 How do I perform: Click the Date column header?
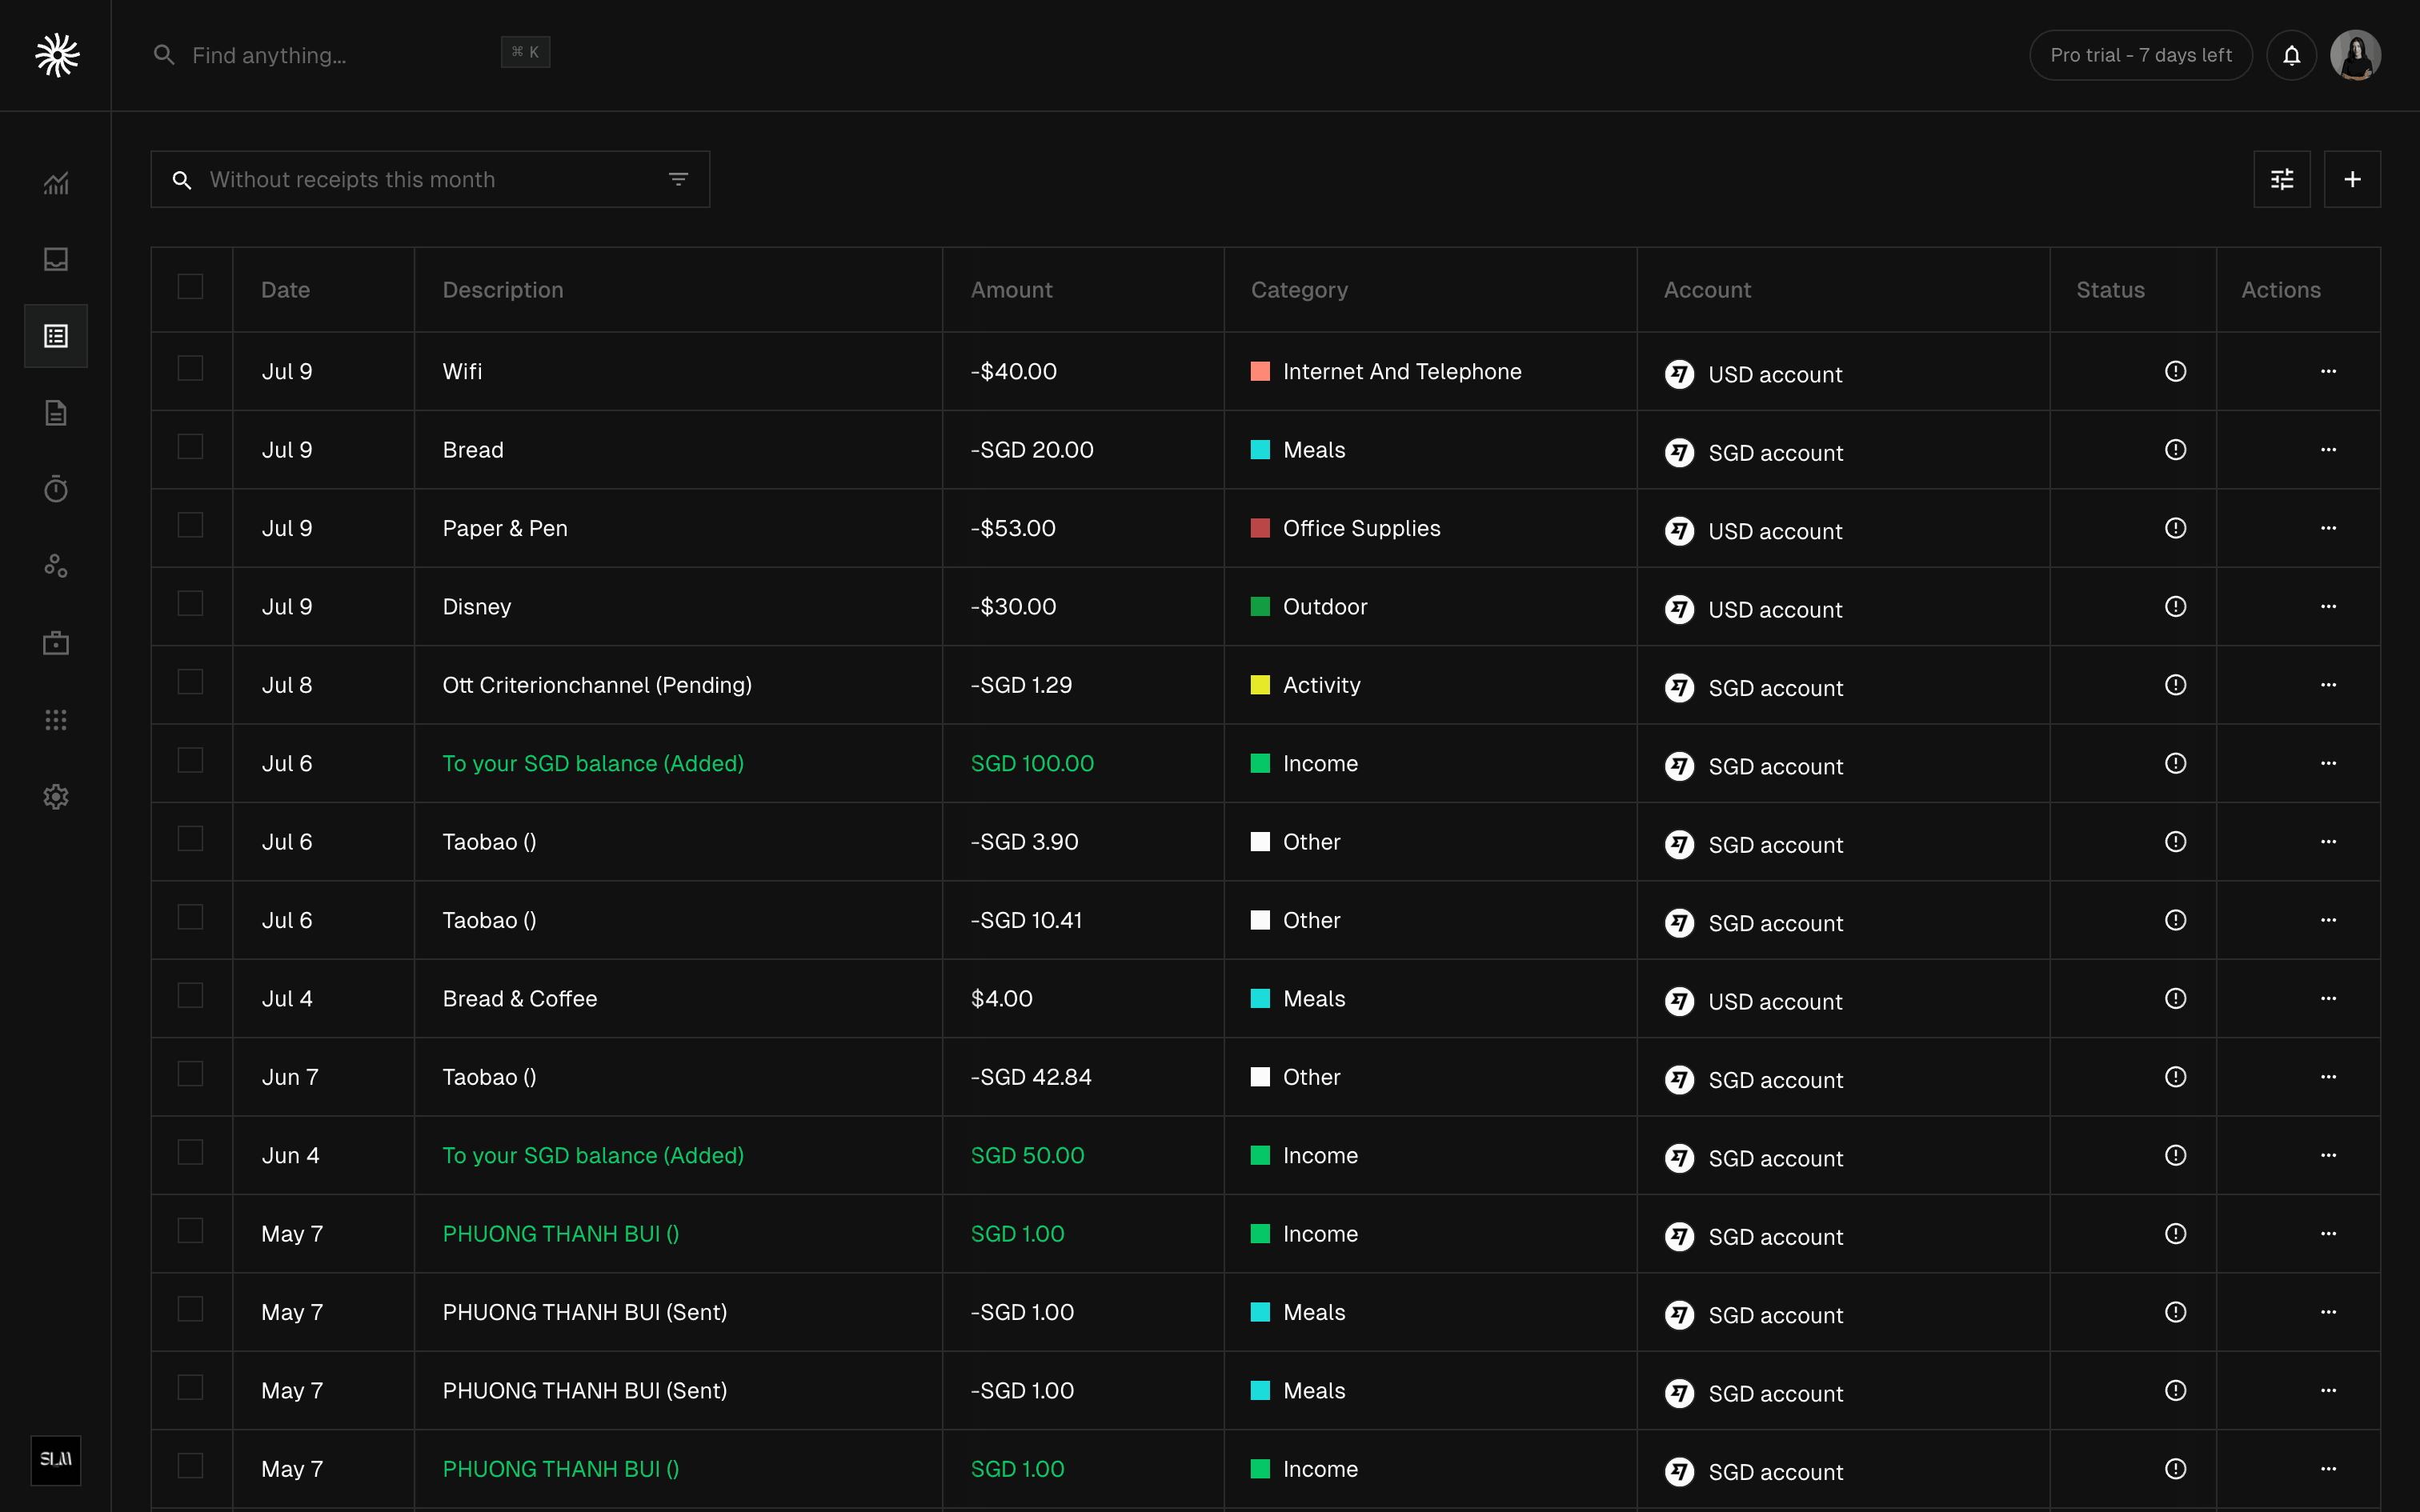tap(285, 290)
